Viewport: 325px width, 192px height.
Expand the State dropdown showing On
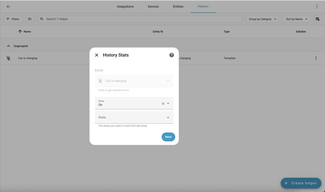point(168,103)
